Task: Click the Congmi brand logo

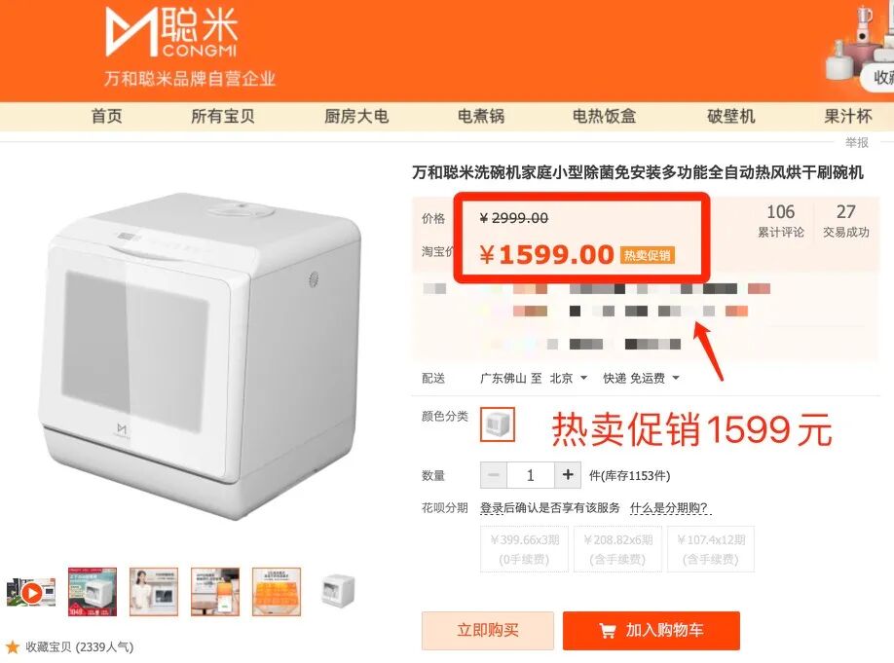Action: [171, 32]
